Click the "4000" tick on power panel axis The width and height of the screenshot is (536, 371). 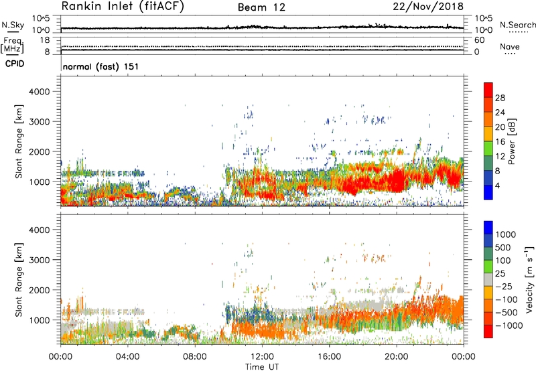39,92
